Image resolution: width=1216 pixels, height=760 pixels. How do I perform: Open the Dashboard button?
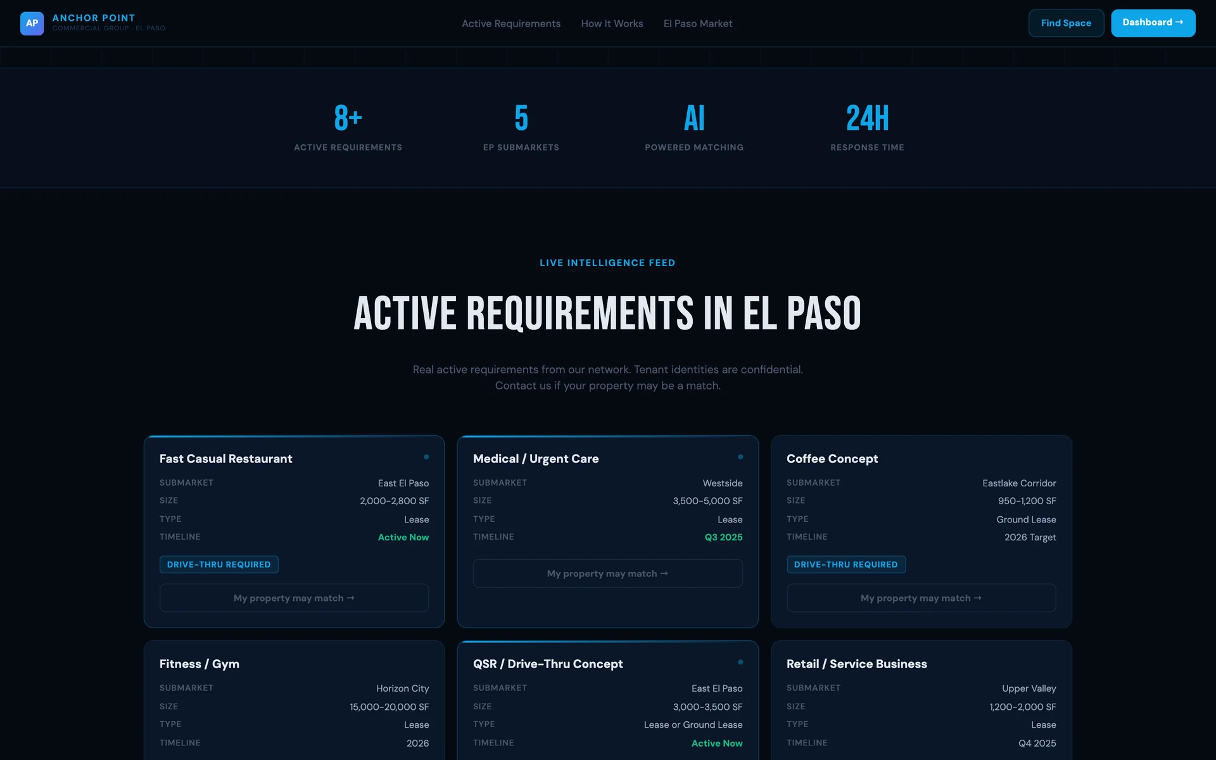pyautogui.click(x=1153, y=23)
